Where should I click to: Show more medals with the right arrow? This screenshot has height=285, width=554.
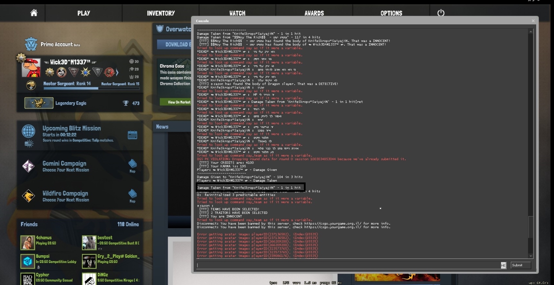117,72
